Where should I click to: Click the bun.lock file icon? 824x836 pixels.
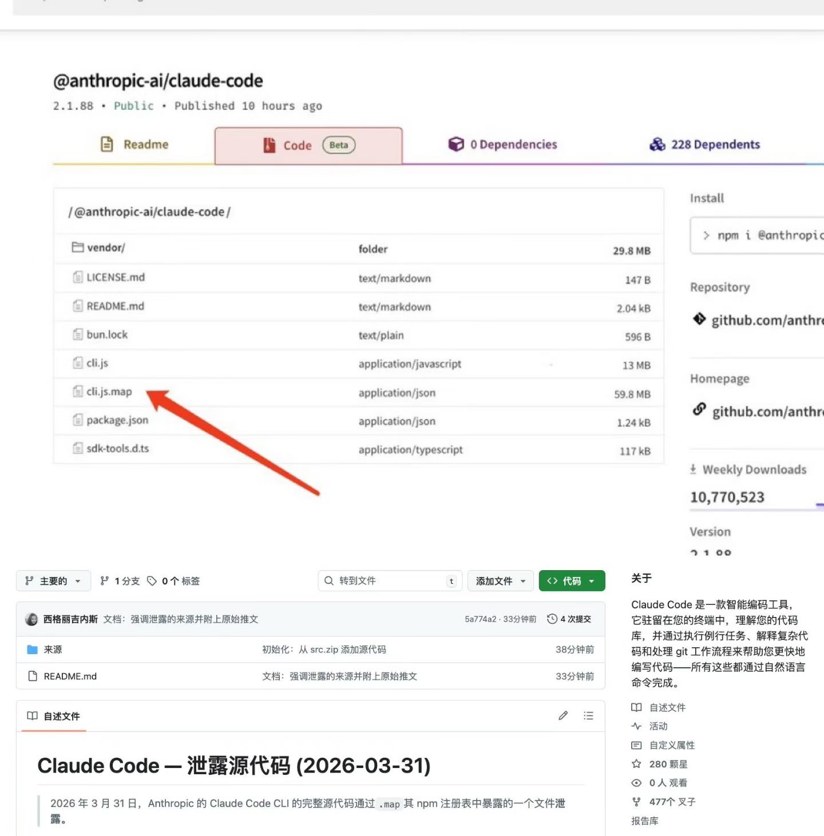coord(78,335)
